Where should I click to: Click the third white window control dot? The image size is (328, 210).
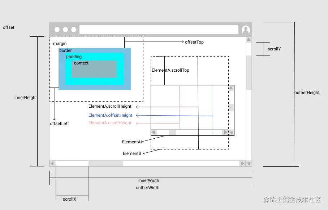(x=74, y=30)
